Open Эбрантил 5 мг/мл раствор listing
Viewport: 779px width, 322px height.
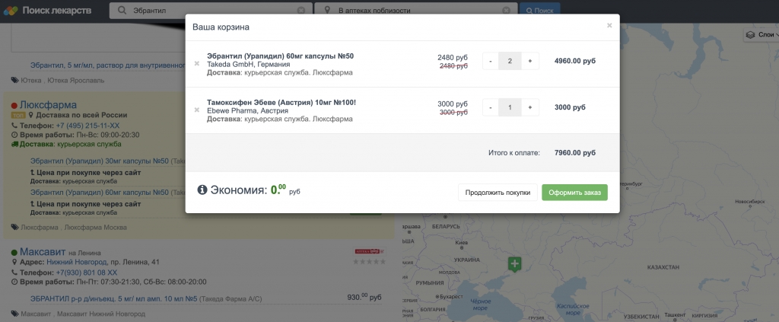pyautogui.click(x=108, y=65)
